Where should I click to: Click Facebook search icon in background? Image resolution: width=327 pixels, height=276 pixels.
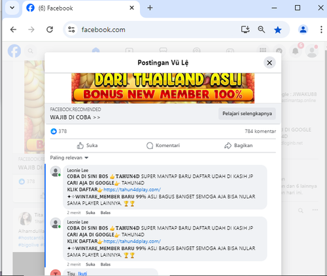point(30,51)
